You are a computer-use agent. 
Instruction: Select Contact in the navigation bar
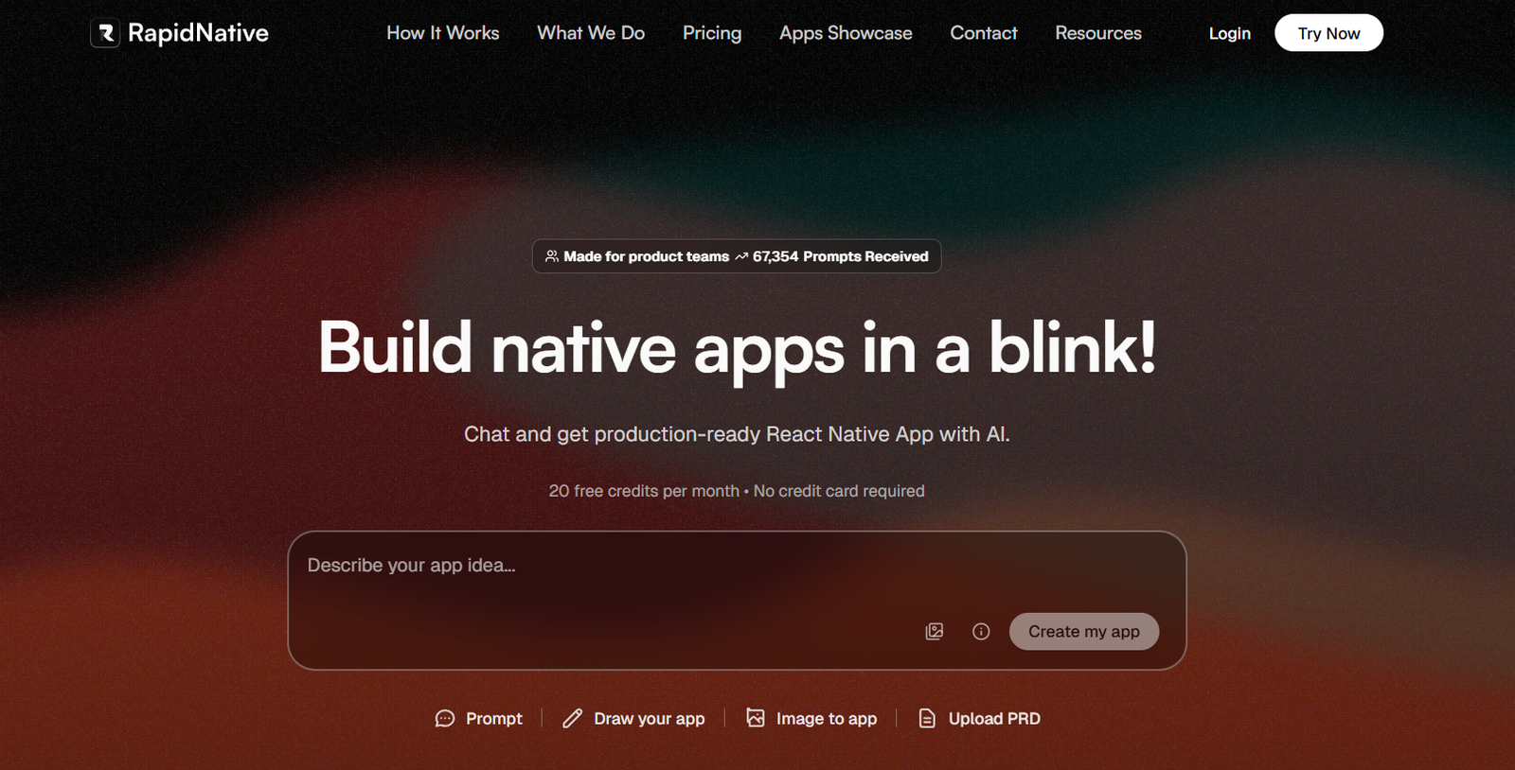coord(984,33)
